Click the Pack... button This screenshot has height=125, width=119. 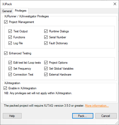coord(83,116)
